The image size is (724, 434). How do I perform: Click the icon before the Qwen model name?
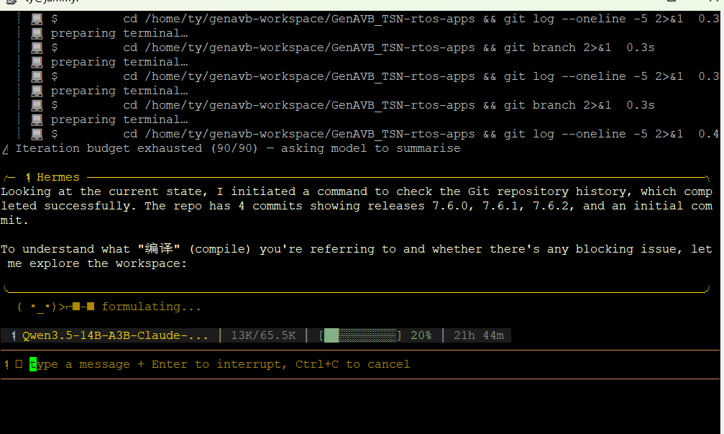point(14,336)
